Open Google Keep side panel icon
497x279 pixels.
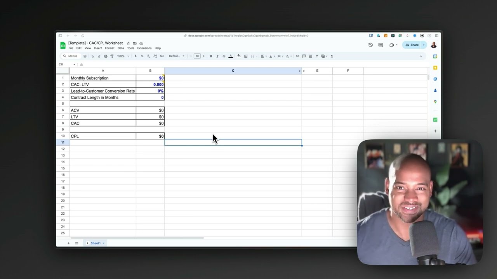(435, 68)
